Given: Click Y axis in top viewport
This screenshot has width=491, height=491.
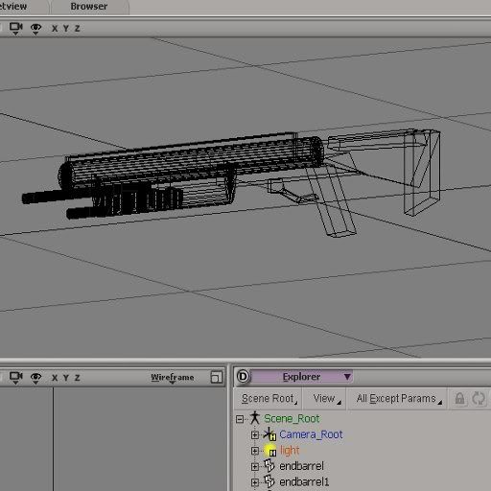Looking at the screenshot, I should pyautogui.click(x=66, y=29).
